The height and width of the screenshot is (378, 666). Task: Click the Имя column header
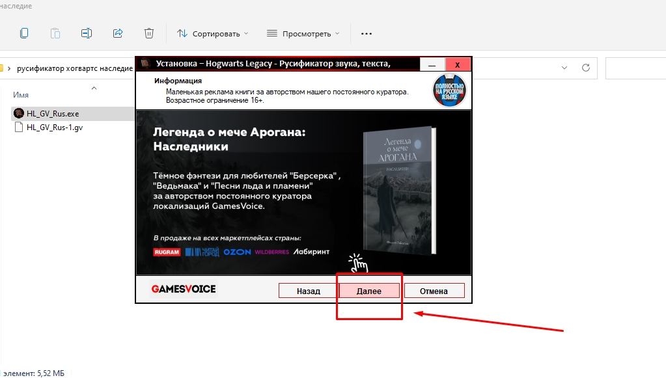(x=21, y=95)
